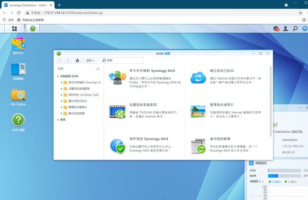Click the green help icon in DSM taskbar
The width and height of the screenshot is (308, 200).
pos(33,29)
